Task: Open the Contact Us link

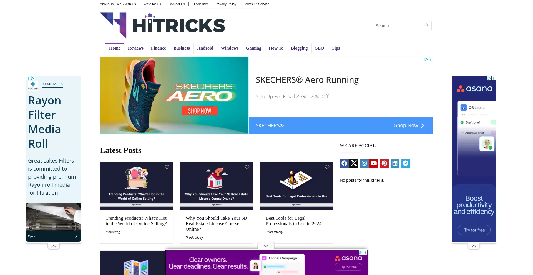Action: click(x=177, y=4)
